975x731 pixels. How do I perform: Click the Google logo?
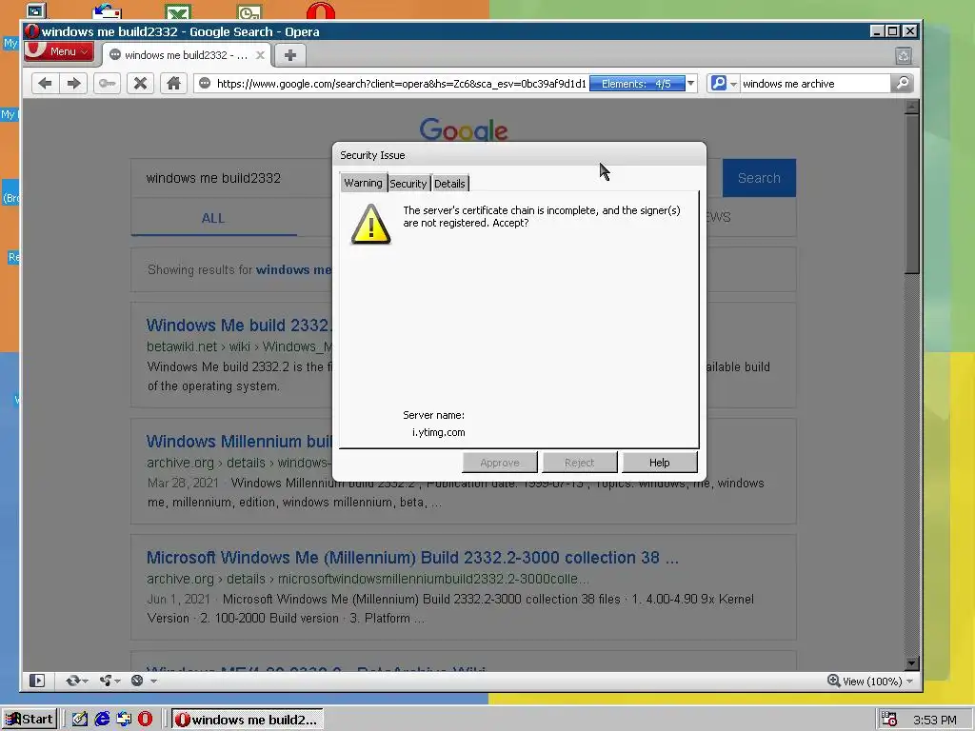pos(464,129)
